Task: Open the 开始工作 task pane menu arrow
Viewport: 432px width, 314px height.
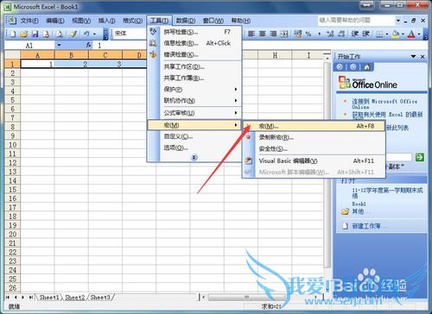Action: point(413,56)
